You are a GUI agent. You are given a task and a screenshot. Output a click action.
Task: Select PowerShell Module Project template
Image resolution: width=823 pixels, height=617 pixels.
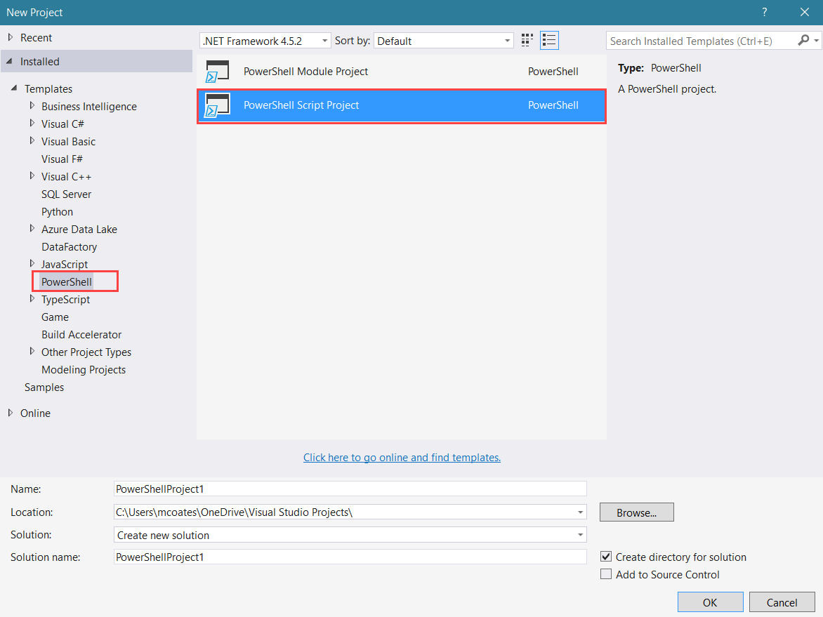[x=402, y=72]
